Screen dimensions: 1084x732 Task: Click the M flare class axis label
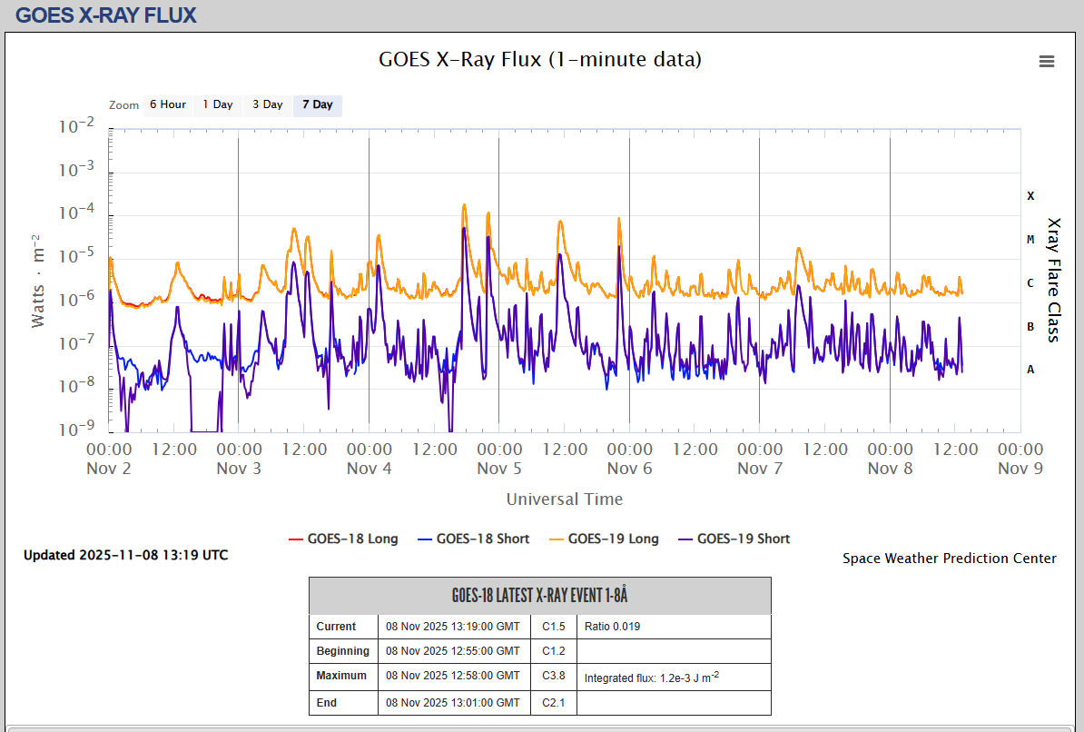[x=1030, y=239]
